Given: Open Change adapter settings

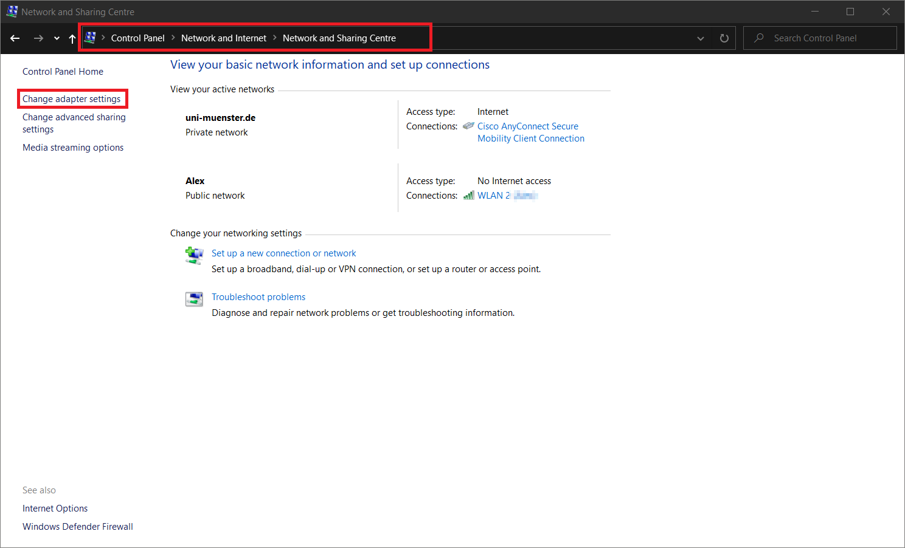Looking at the screenshot, I should [x=71, y=98].
